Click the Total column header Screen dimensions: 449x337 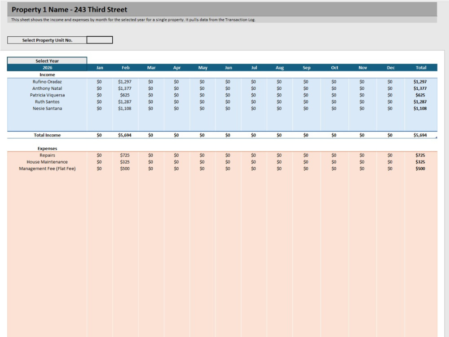(x=421, y=68)
